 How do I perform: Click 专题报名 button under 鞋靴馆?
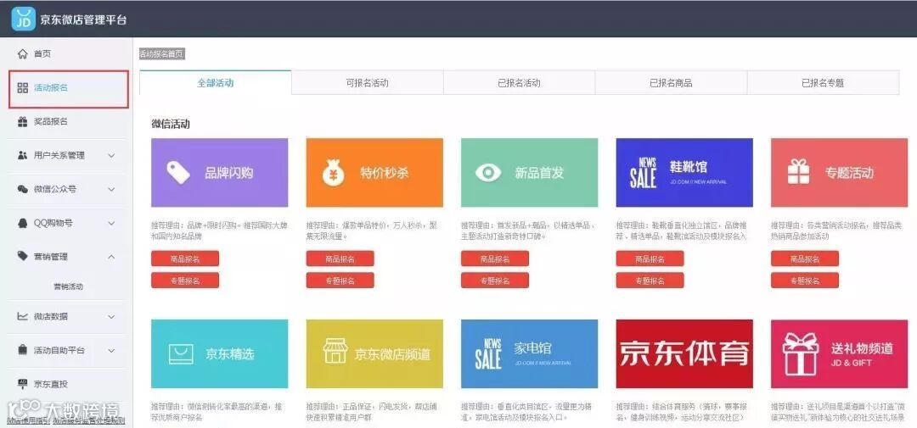650,281
